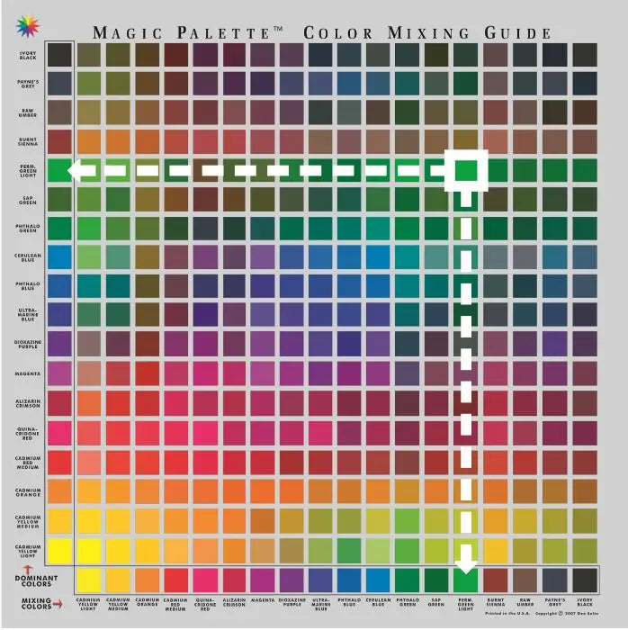Select swatch mixing Dioxazine Purple row with Payne's Grey column
The width and height of the screenshot is (628, 630).
click(x=555, y=344)
